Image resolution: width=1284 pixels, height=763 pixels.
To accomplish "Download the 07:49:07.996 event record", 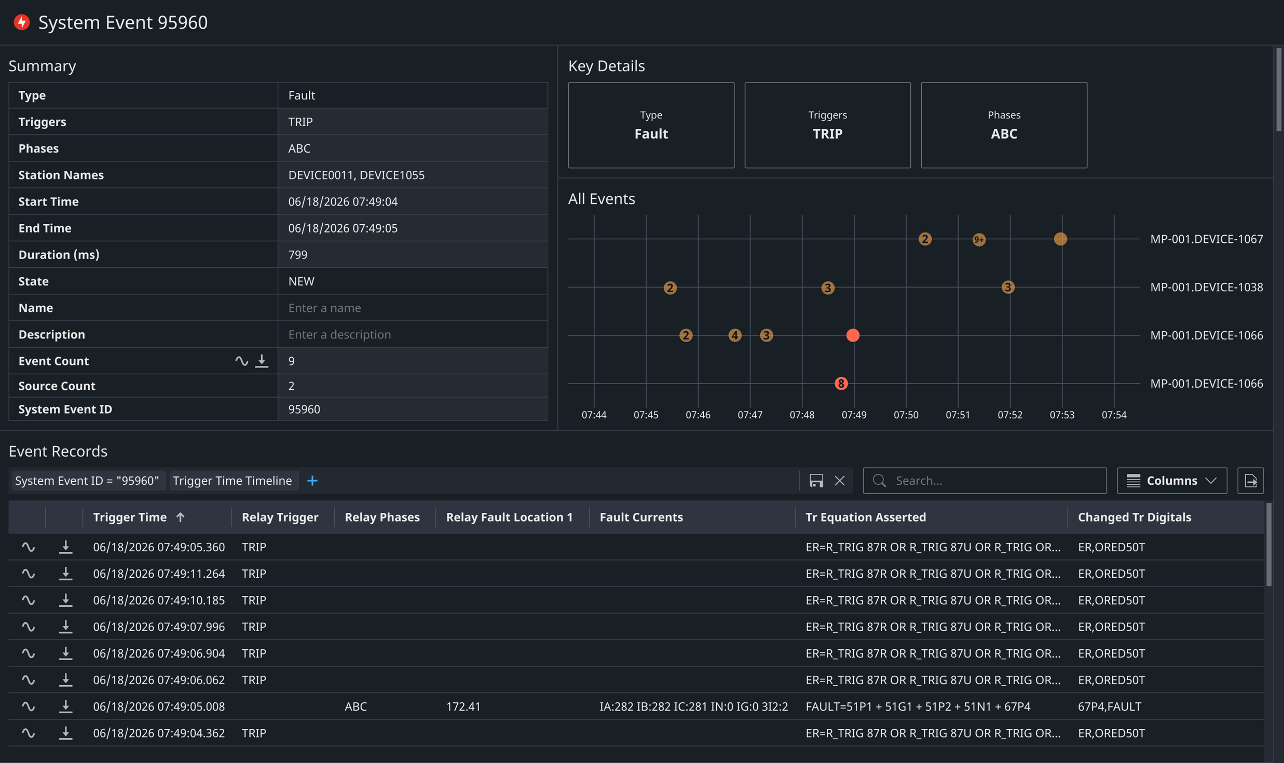I will (x=65, y=626).
